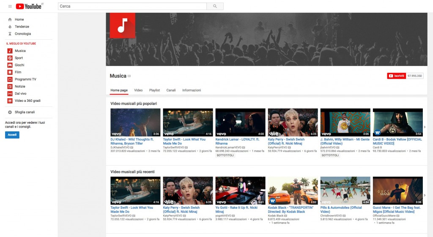The image size is (433, 237).
Task: Click the music note channel avatar
Action: (122, 25)
